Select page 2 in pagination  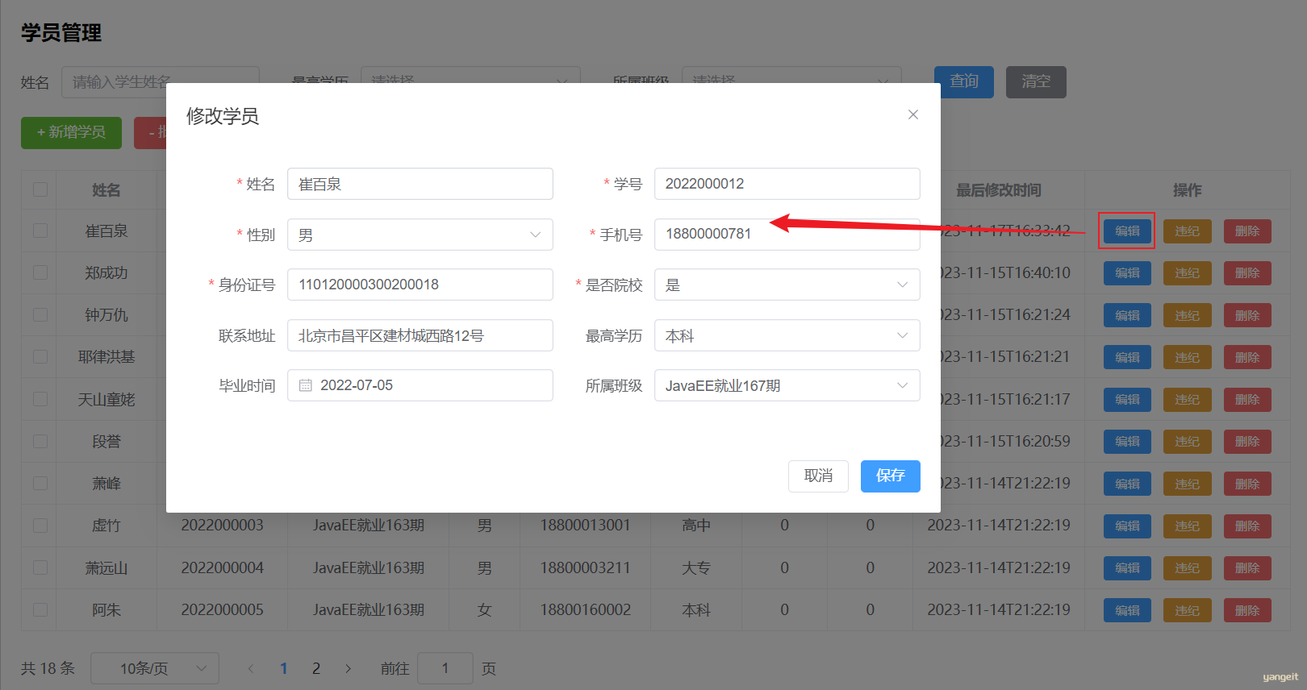pos(316,668)
